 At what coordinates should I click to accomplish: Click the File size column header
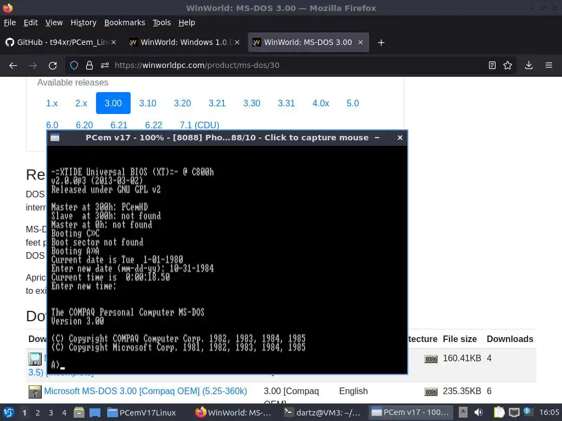[459, 339]
